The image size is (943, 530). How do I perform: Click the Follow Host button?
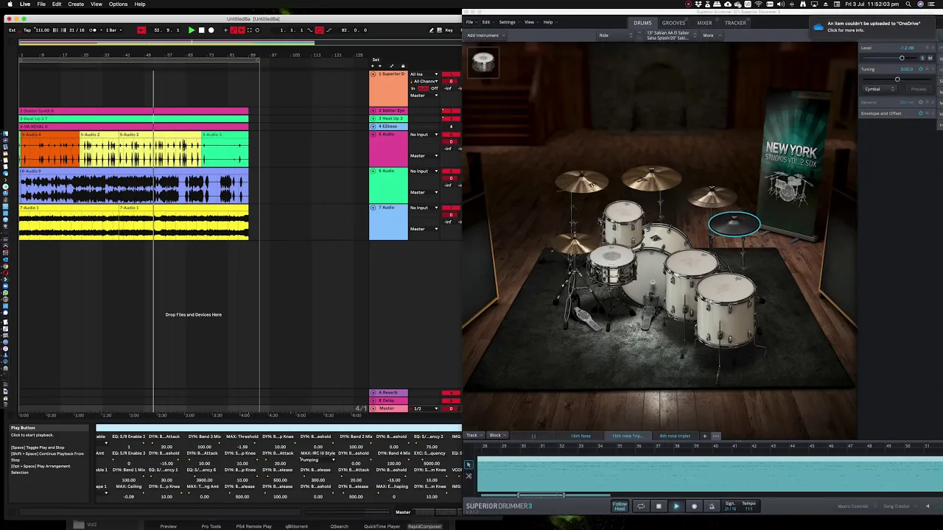(x=620, y=506)
